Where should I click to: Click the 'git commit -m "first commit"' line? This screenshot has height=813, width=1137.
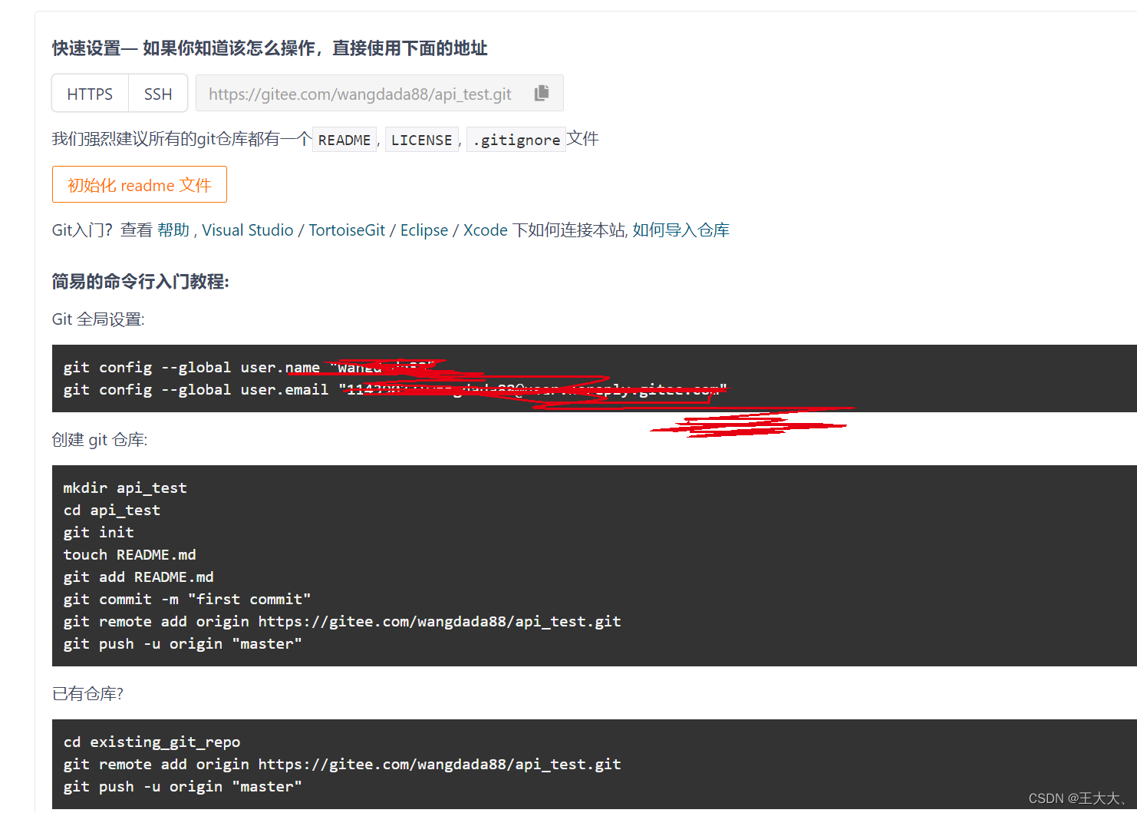coord(187,599)
